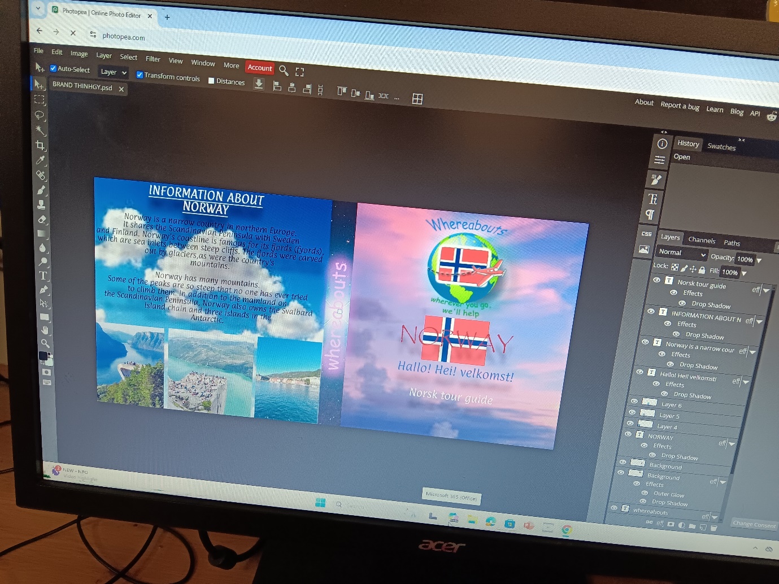Click the red Account button
The image size is (779, 584).
(260, 68)
